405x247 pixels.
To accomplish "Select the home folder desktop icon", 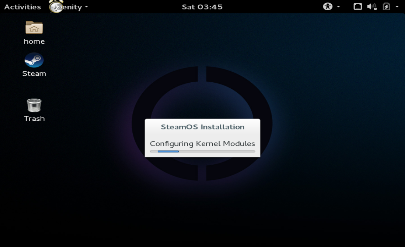I will click(34, 28).
